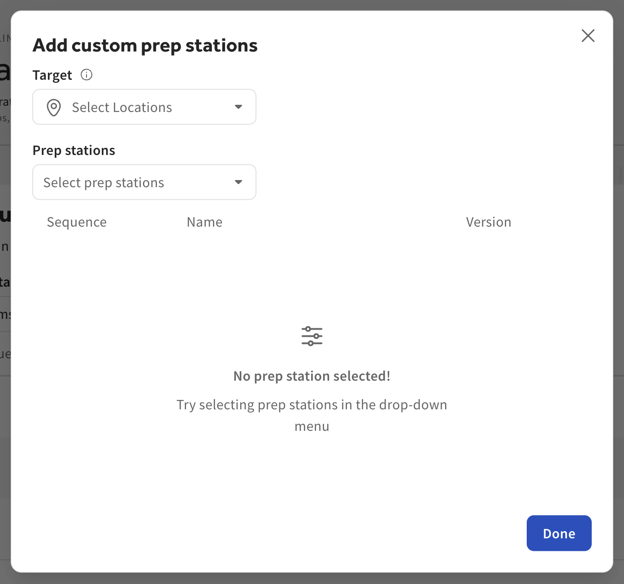Close the Add custom prep stations dialog
The width and height of the screenshot is (624, 584).
coord(588,35)
